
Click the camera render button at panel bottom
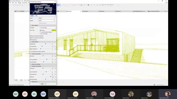click(42, 84)
